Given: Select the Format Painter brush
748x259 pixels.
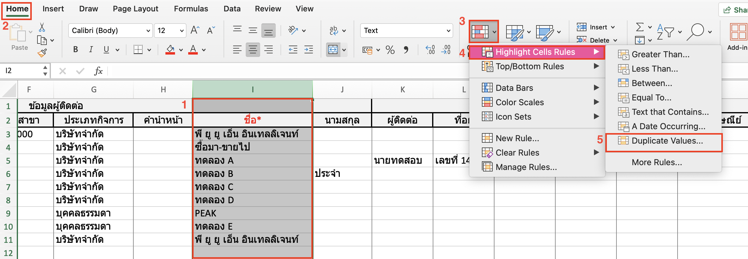Looking at the screenshot, I should [x=42, y=53].
